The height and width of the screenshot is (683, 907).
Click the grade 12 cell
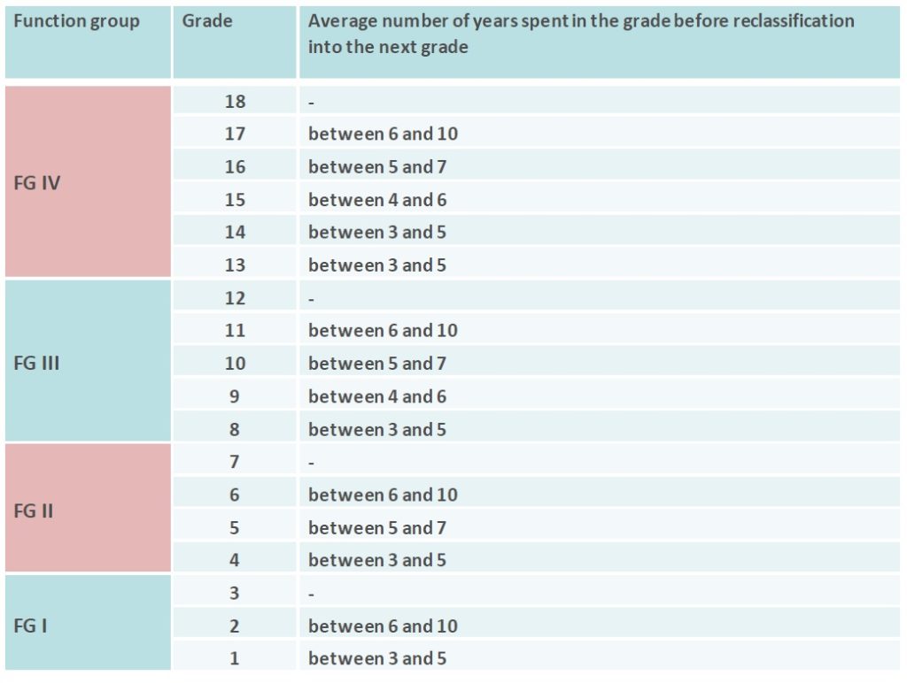235,297
